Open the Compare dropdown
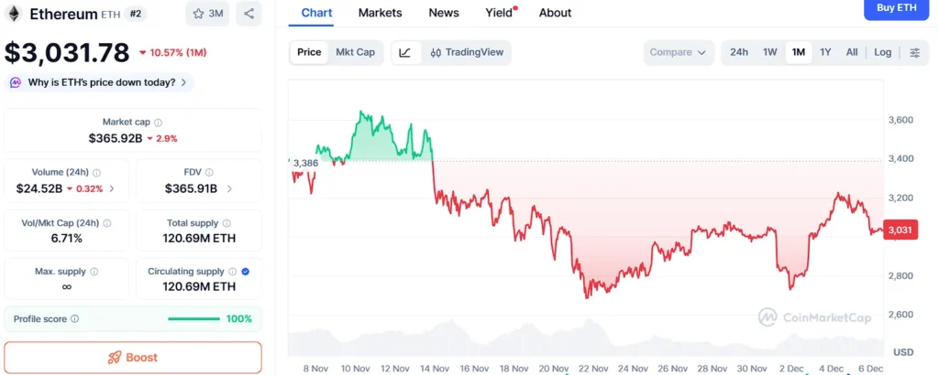 click(x=679, y=52)
